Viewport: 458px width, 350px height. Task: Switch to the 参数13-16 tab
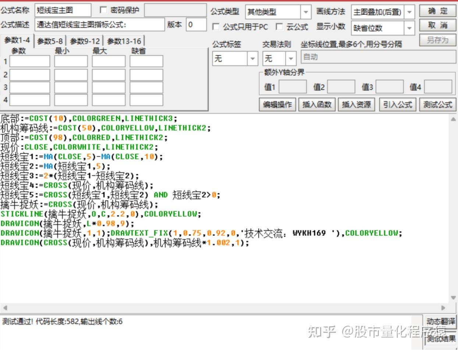click(x=124, y=41)
